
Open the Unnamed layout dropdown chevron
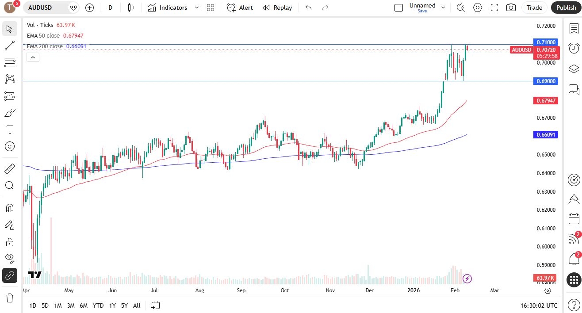[443, 8]
